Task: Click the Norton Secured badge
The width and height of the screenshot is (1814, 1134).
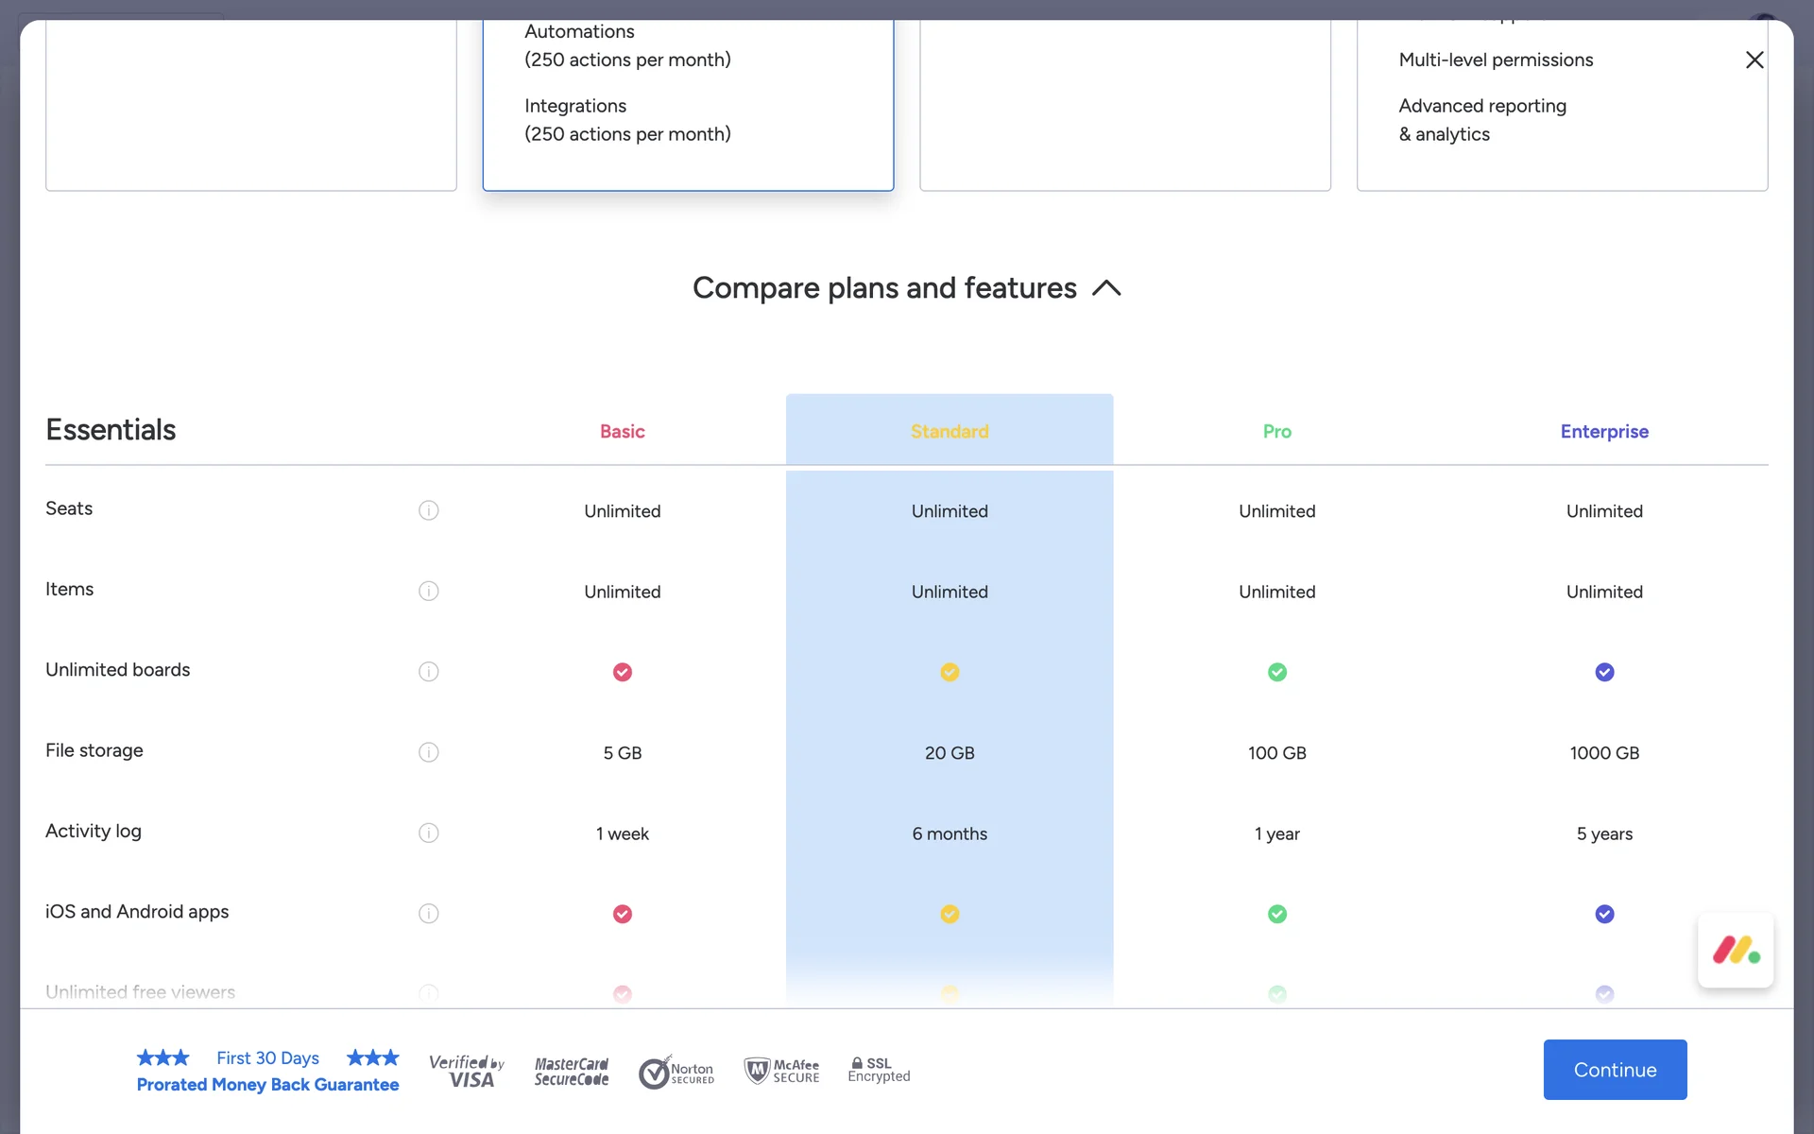Action: pyautogui.click(x=676, y=1073)
